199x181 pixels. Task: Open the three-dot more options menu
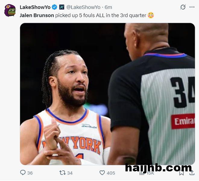(x=192, y=7)
